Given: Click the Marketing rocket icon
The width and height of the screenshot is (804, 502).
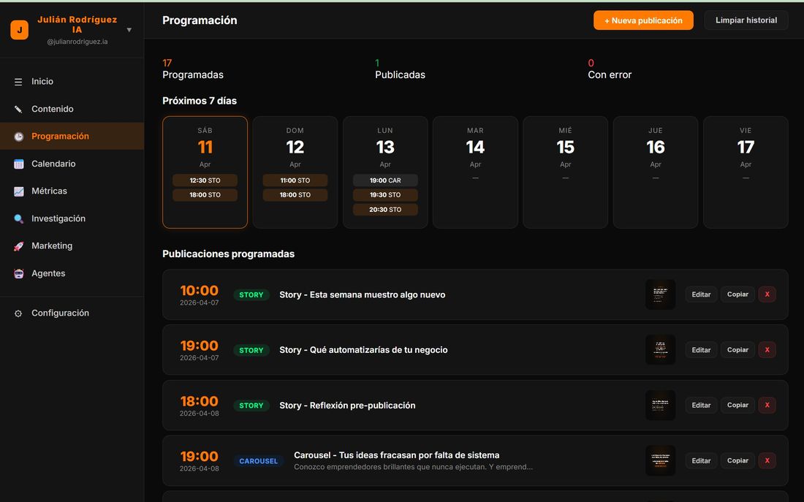Looking at the screenshot, I should tap(18, 246).
